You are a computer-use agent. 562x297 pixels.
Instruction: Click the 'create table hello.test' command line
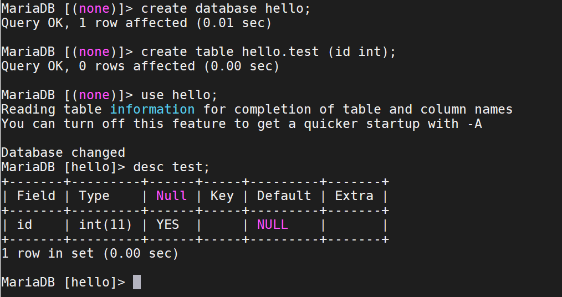268,52
